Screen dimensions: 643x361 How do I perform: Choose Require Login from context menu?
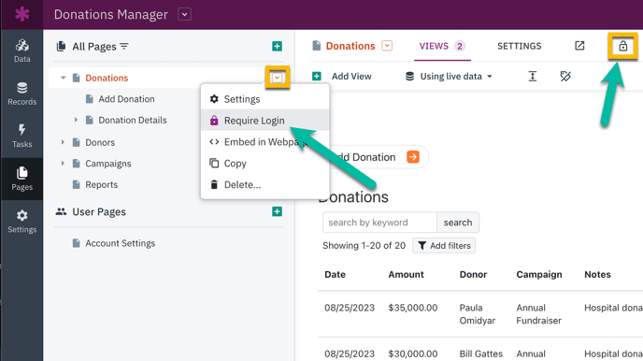click(x=264, y=121)
